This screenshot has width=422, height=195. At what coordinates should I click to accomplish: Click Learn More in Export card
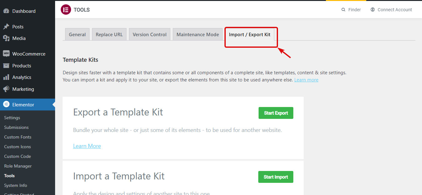pyautogui.click(x=87, y=146)
